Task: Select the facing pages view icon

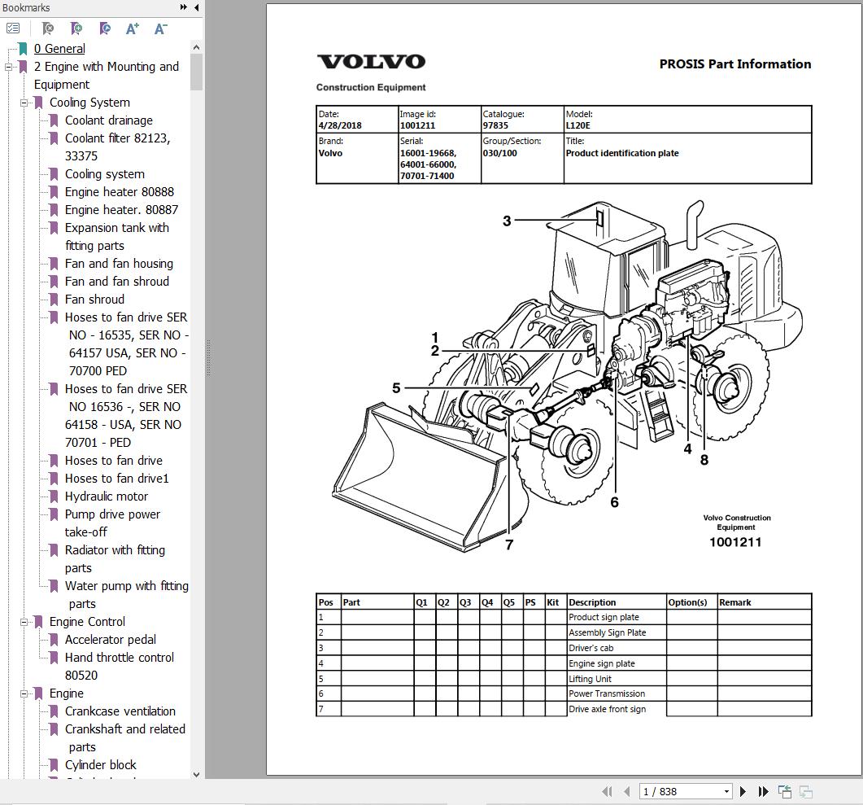Action: 806,790
